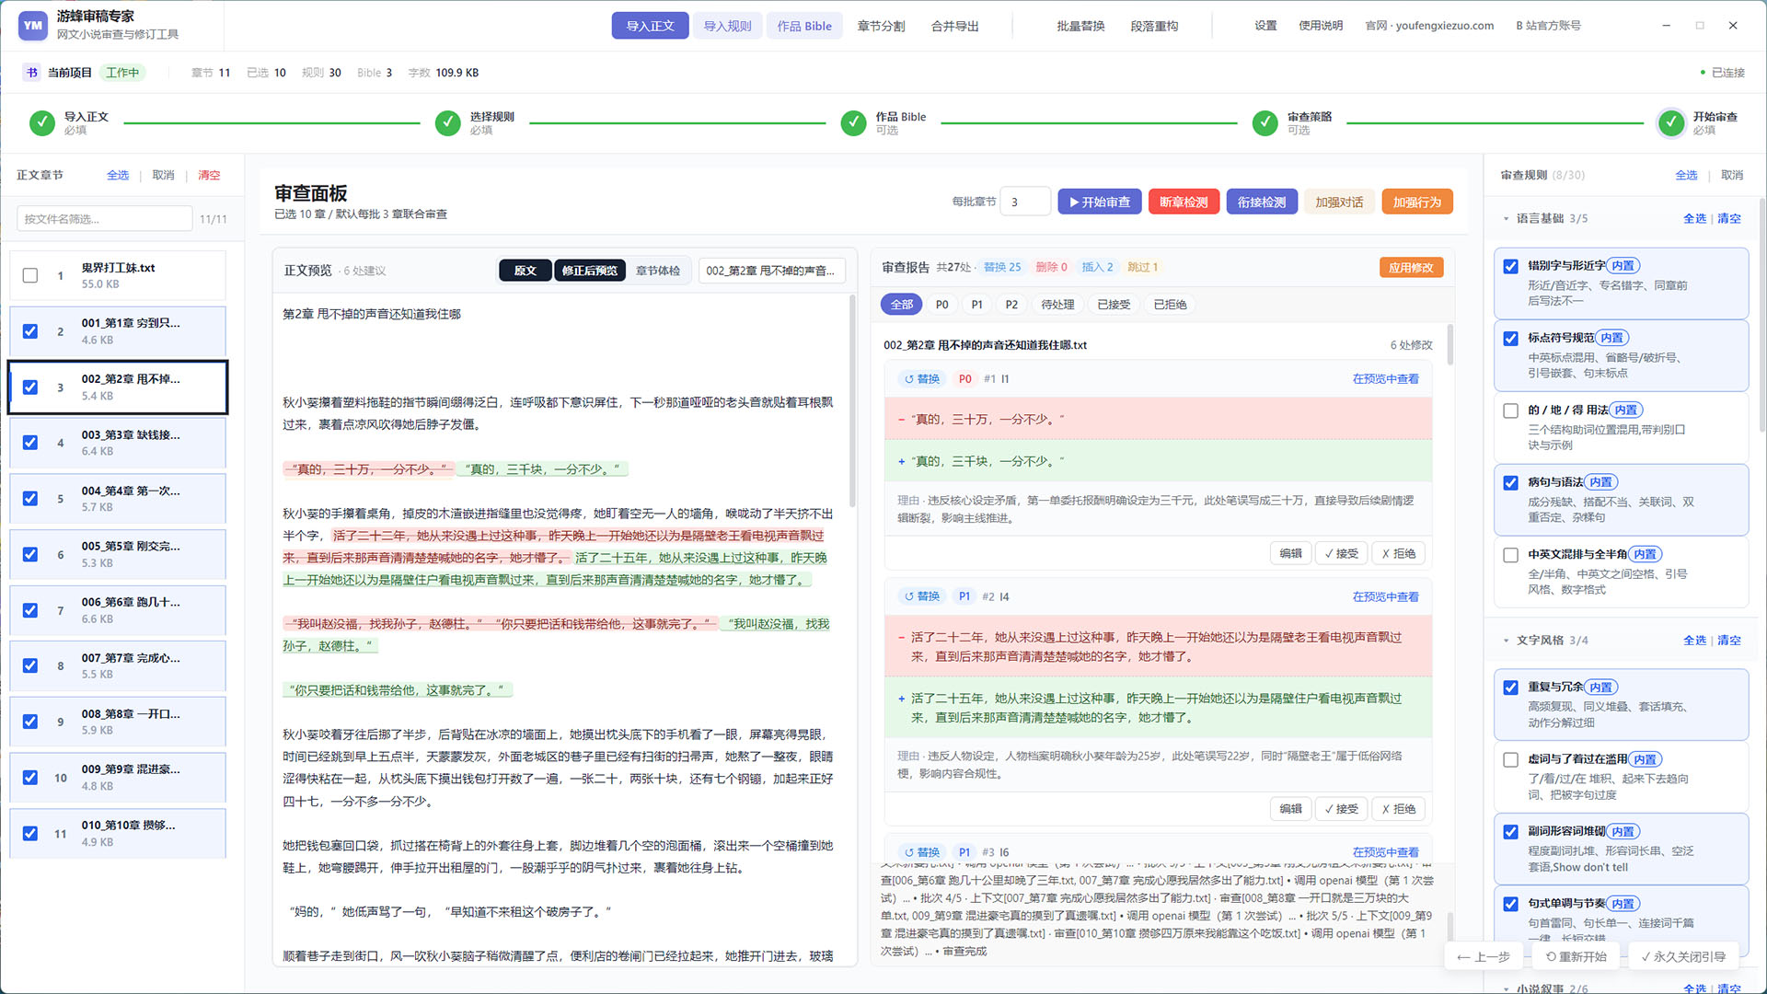Screen dimensions: 1767x994
Task: Open 批量替换 menu item
Action: pyautogui.click(x=1080, y=26)
